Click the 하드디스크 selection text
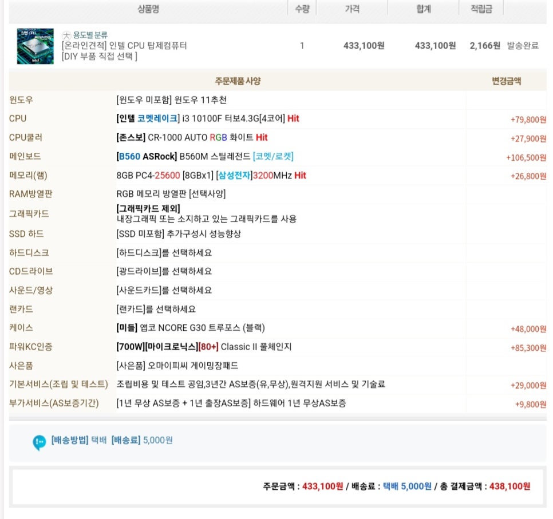The width and height of the screenshot is (553, 519). [x=164, y=253]
